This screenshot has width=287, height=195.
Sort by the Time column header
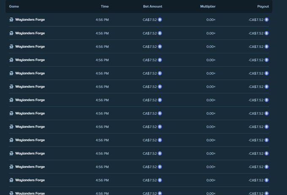105,6
